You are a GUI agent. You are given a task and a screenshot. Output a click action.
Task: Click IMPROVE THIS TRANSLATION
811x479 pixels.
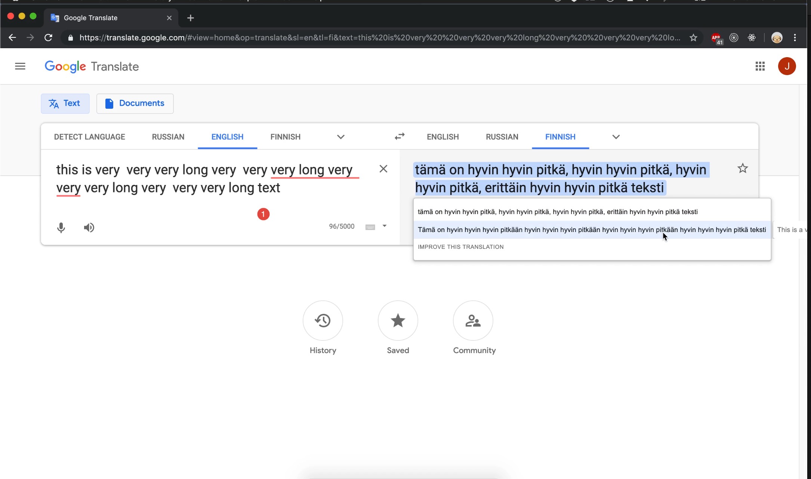pos(461,247)
